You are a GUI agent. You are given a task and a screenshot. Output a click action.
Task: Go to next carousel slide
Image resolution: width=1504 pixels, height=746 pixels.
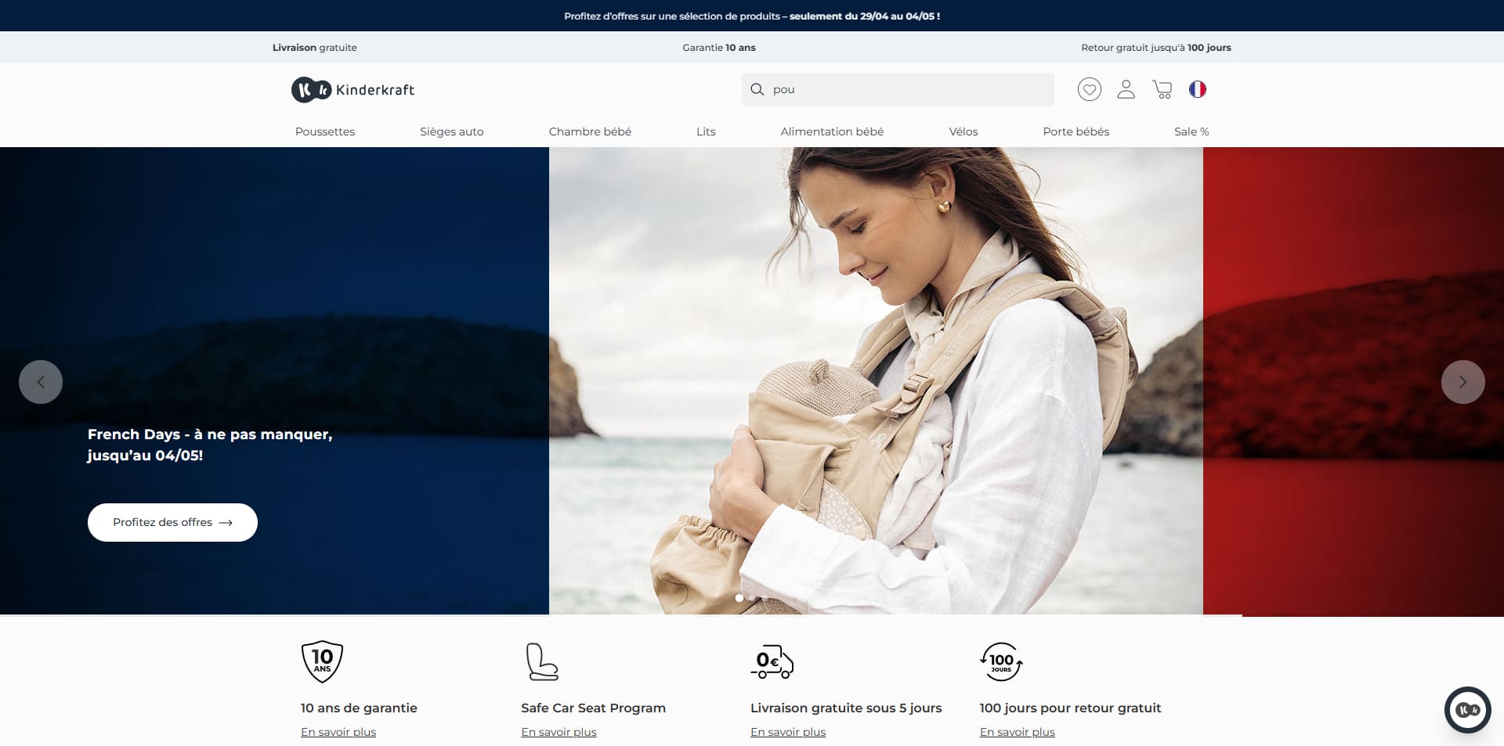(x=1462, y=382)
